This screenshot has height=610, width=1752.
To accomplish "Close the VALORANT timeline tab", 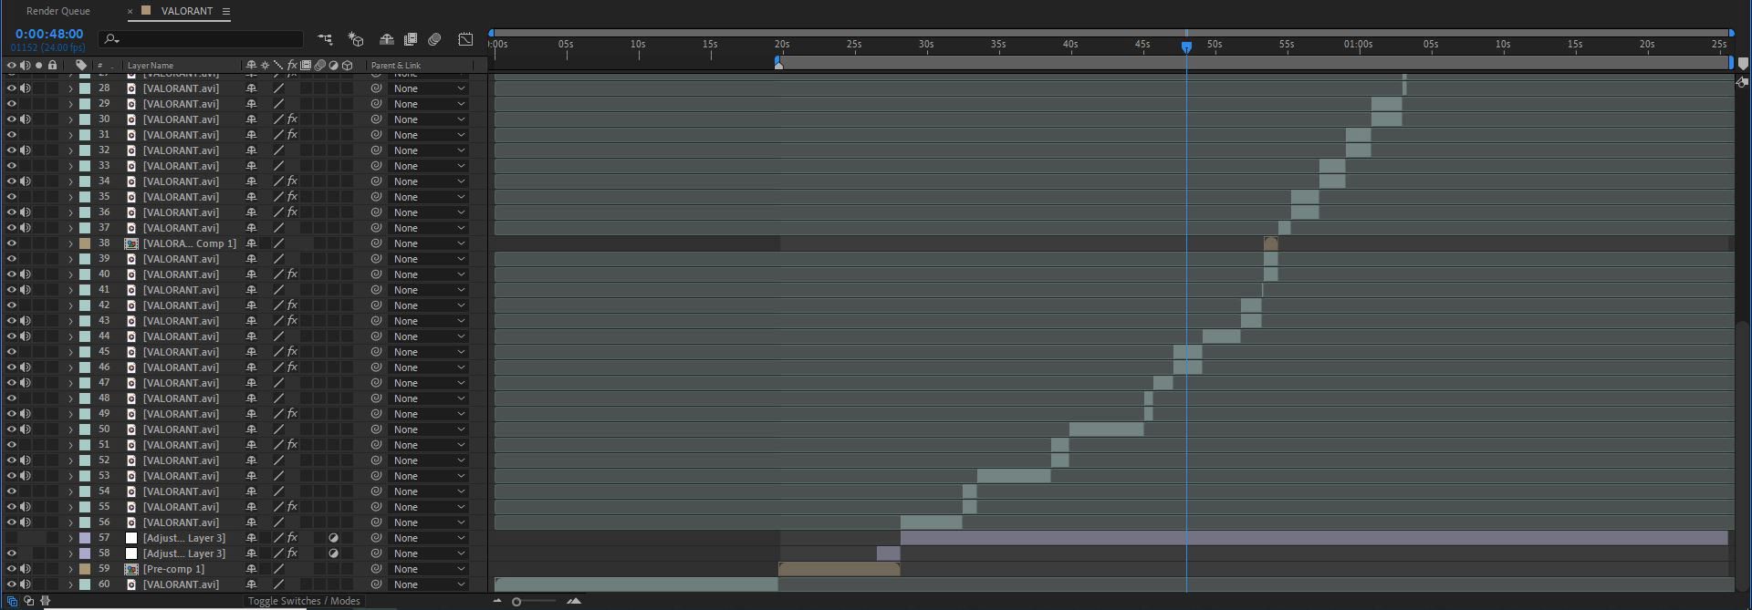I will pos(130,11).
